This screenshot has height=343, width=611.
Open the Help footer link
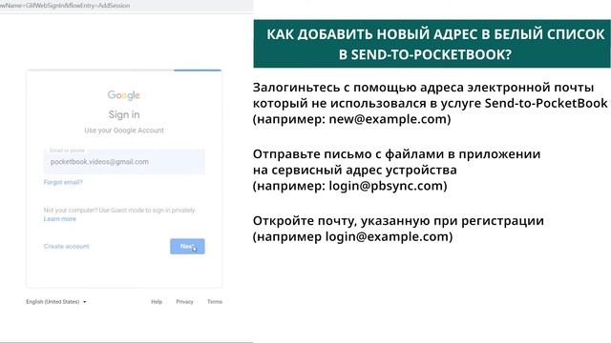click(x=157, y=302)
